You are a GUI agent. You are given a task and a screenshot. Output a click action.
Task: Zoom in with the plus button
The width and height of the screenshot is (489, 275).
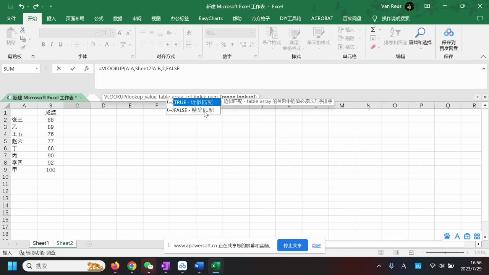468,252
